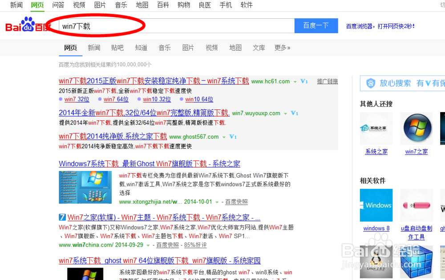Select 视频 in the top navigation bar
This screenshot has width=445, height=280.
pyautogui.click(x=79, y=5)
